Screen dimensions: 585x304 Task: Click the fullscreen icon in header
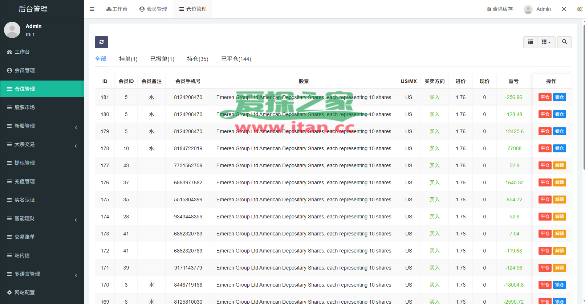click(564, 9)
